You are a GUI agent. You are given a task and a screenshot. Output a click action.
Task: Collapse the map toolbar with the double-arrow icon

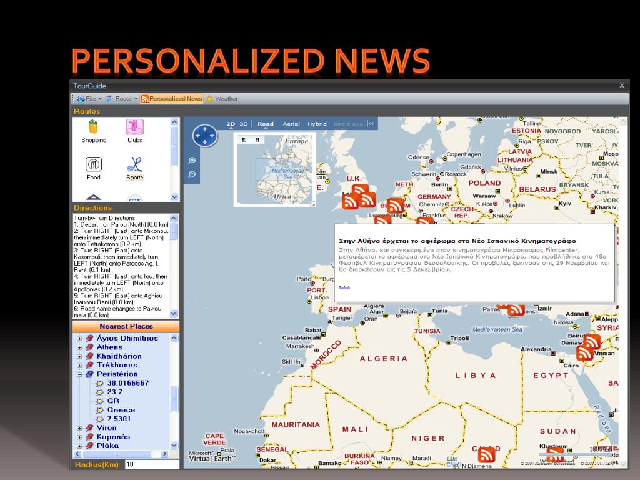point(371,124)
